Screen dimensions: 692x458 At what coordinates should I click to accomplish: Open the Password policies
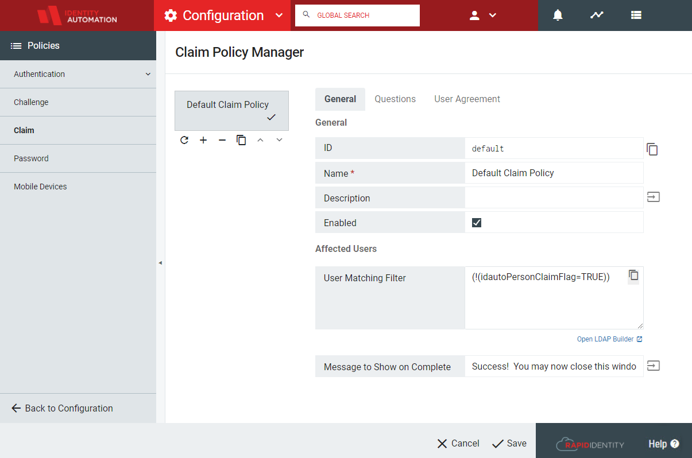coord(78,158)
